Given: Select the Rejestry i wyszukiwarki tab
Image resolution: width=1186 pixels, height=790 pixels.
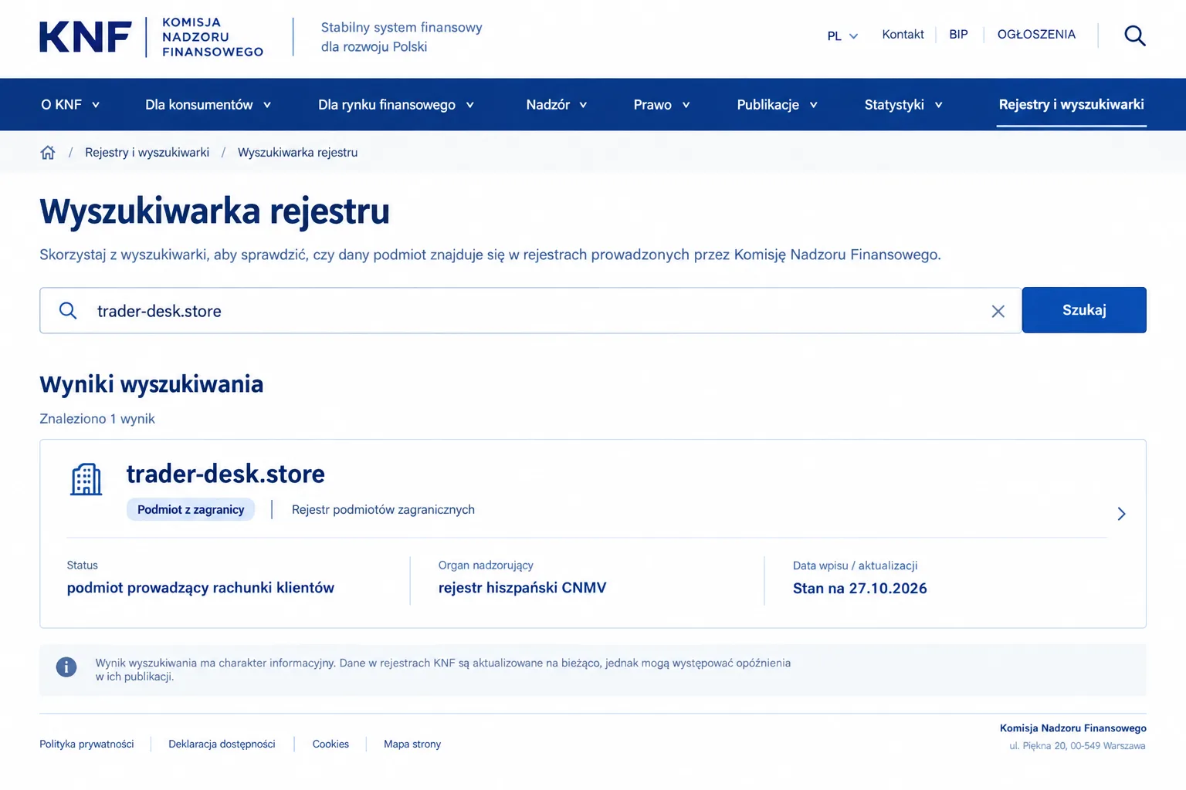Looking at the screenshot, I should [1071, 105].
